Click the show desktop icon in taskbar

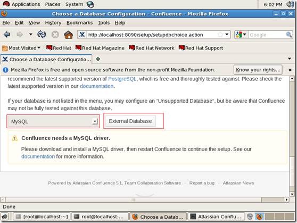(5, 217)
